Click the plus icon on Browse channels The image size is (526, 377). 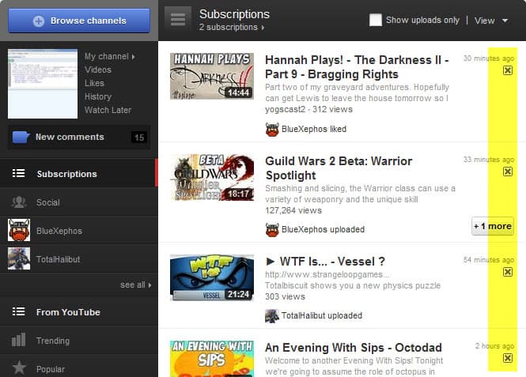(39, 21)
